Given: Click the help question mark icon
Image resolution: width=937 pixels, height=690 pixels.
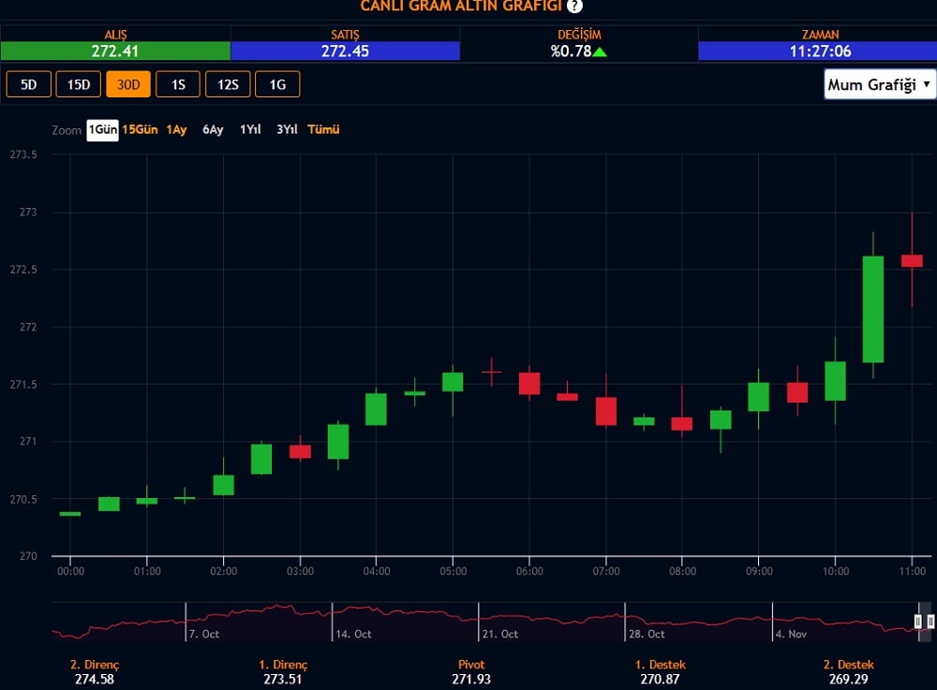Looking at the screenshot, I should 574,7.
